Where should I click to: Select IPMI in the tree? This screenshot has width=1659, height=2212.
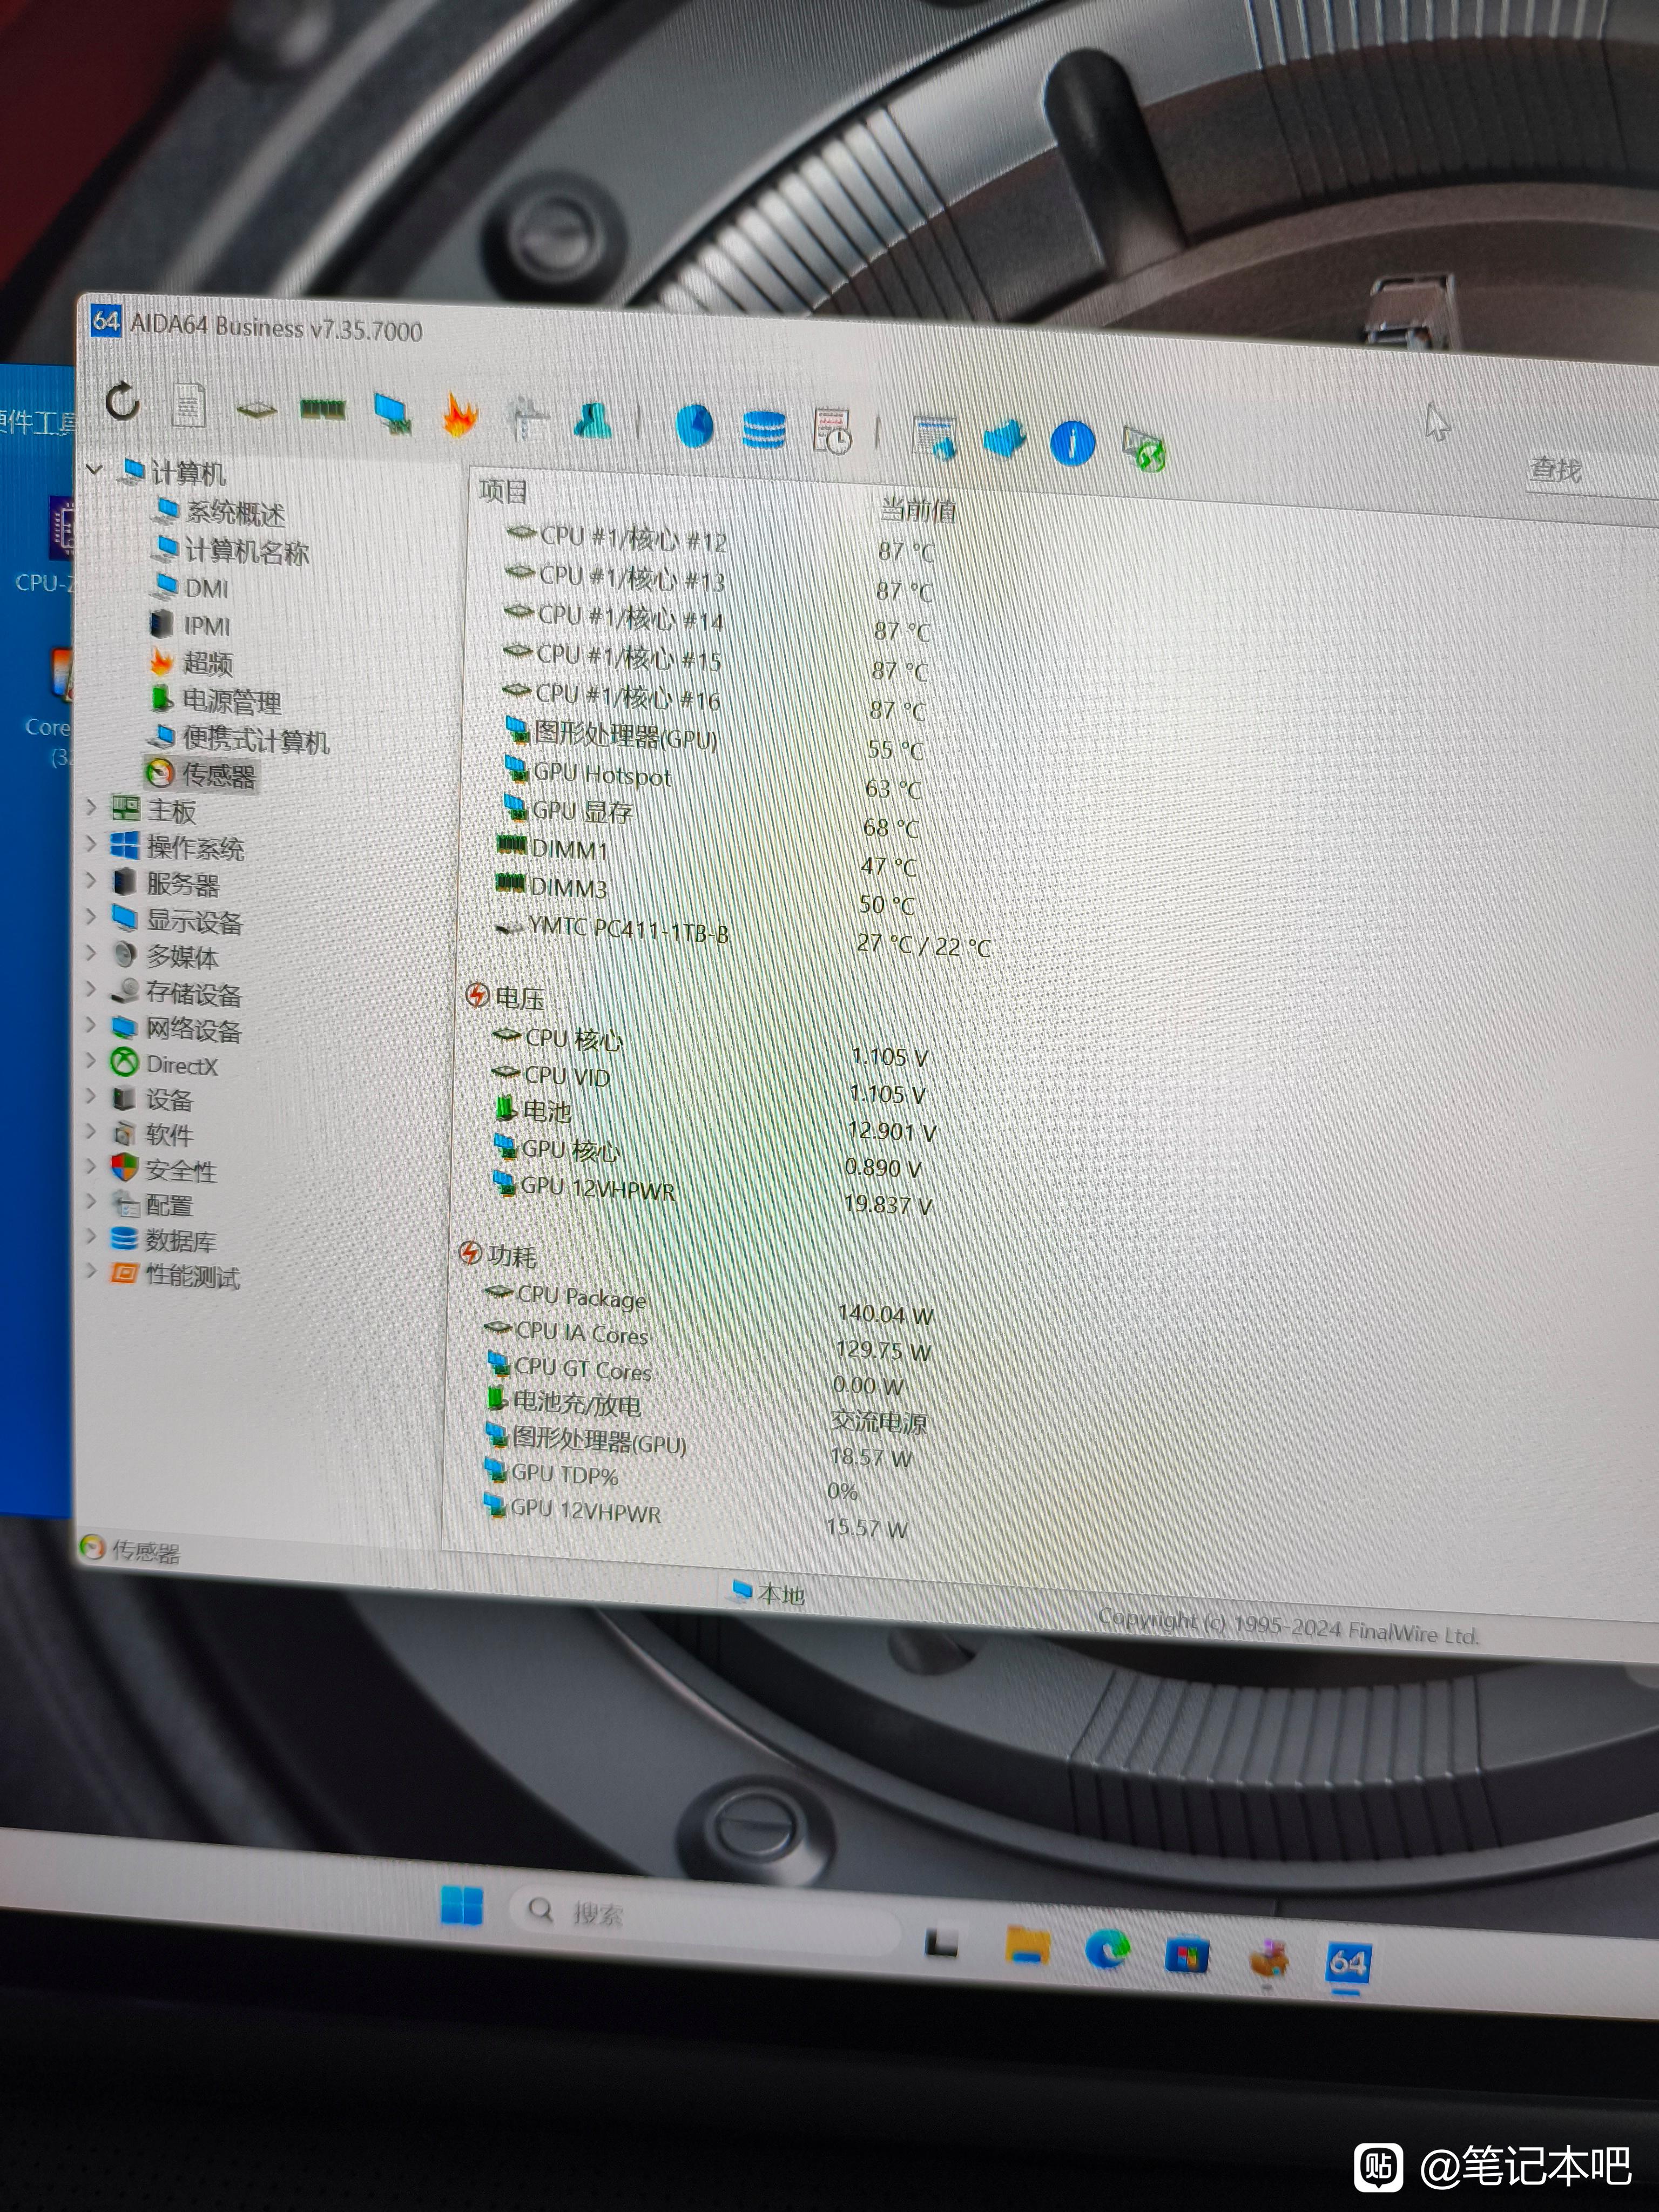point(190,625)
